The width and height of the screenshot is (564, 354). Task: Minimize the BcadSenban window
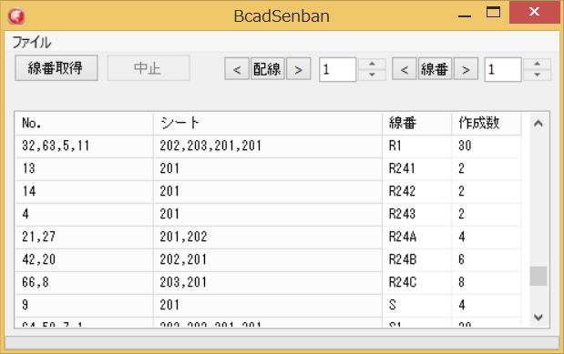point(465,15)
